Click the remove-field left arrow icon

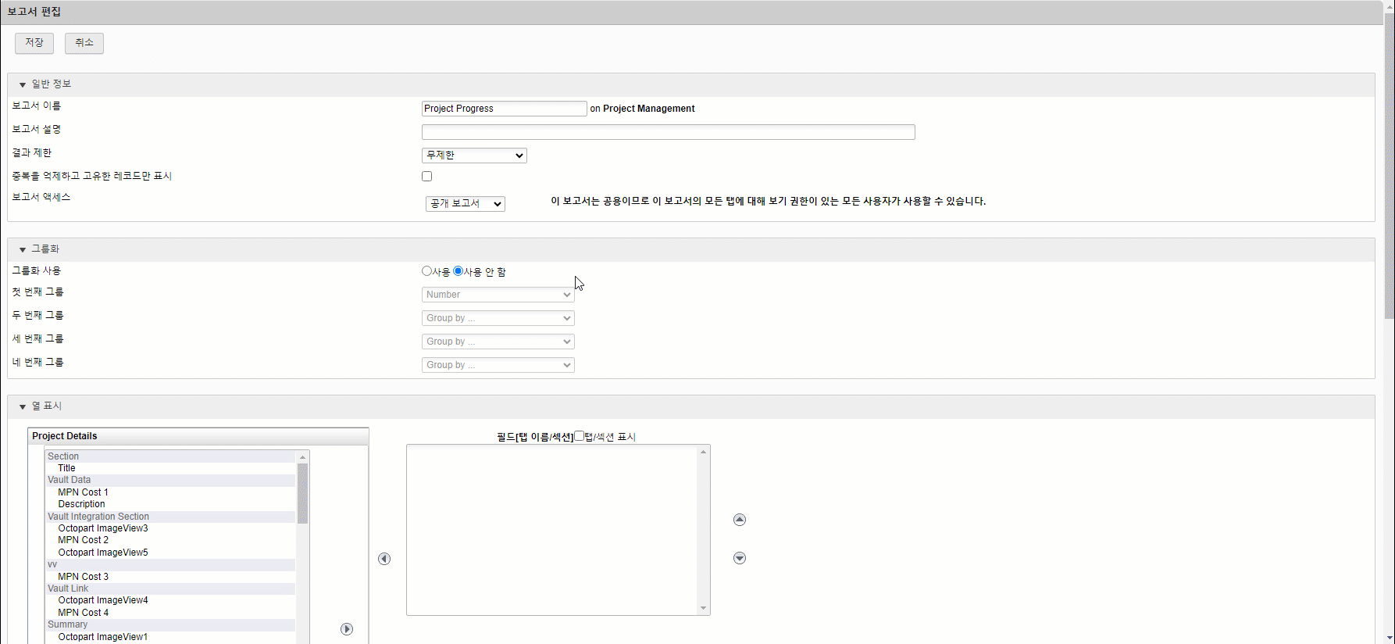[x=384, y=559]
